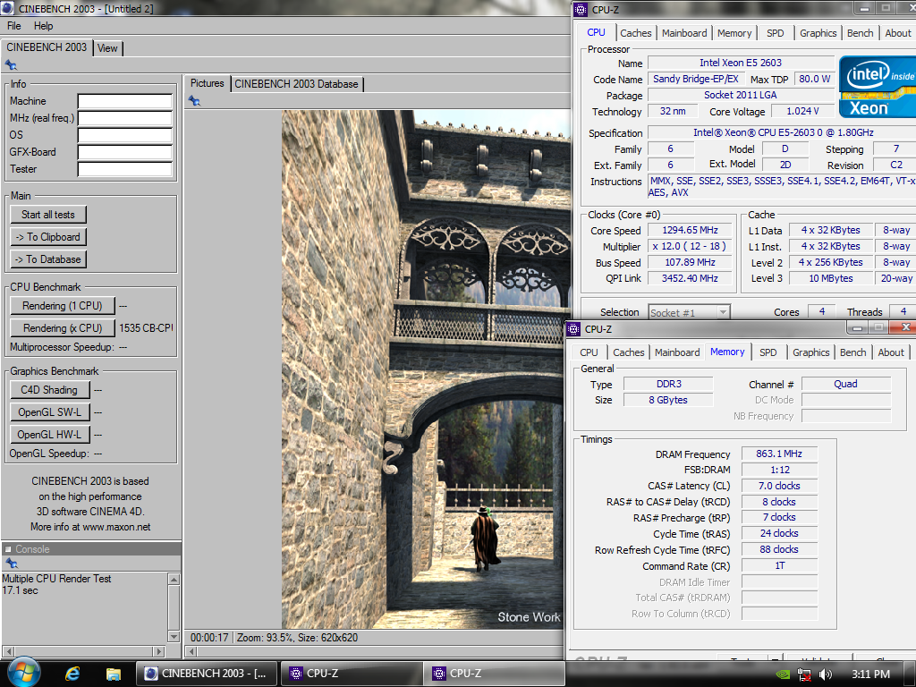
Task: Click the -> To Clipboard button
Action: point(48,236)
